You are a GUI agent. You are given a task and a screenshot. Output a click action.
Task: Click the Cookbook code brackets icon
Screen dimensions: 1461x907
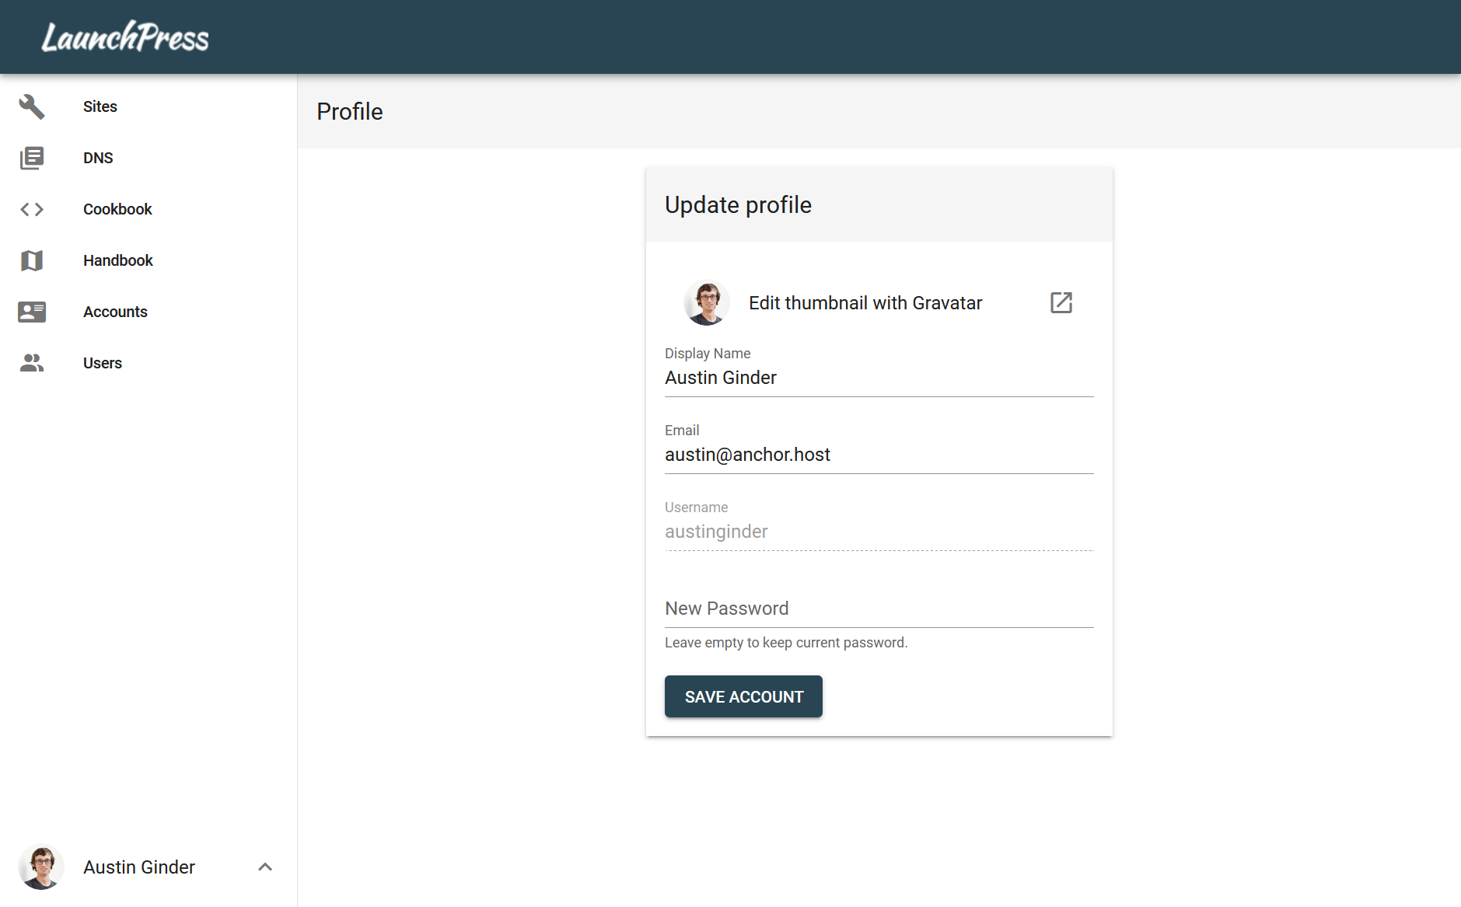coord(32,209)
